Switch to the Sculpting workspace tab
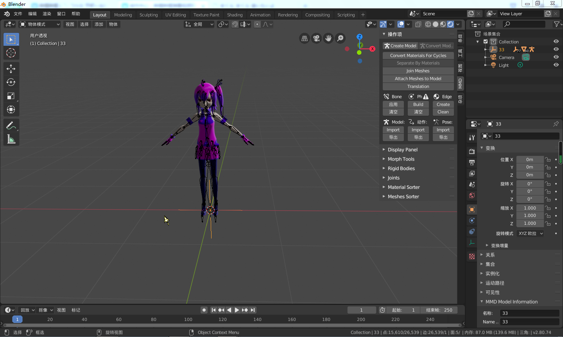 pyautogui.click(x=149, y=15)
